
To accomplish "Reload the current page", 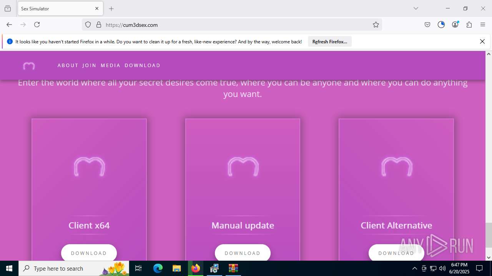I will (37, 25).
